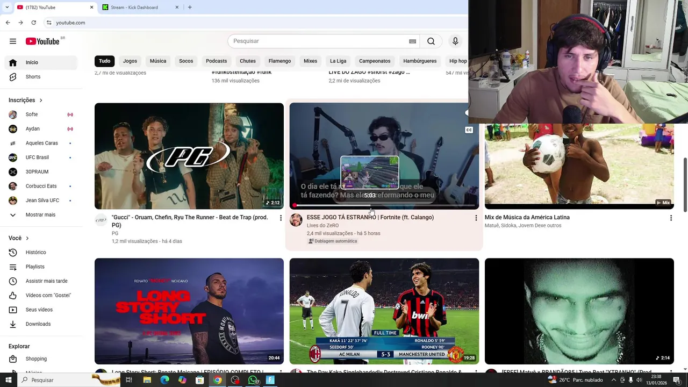Click the search magnifier button
Viewport: 688px width, 387px height.
coord(431,41)
